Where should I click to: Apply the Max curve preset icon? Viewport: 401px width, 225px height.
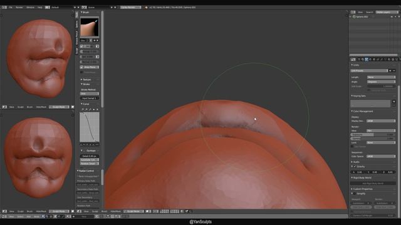click(97, 145)
